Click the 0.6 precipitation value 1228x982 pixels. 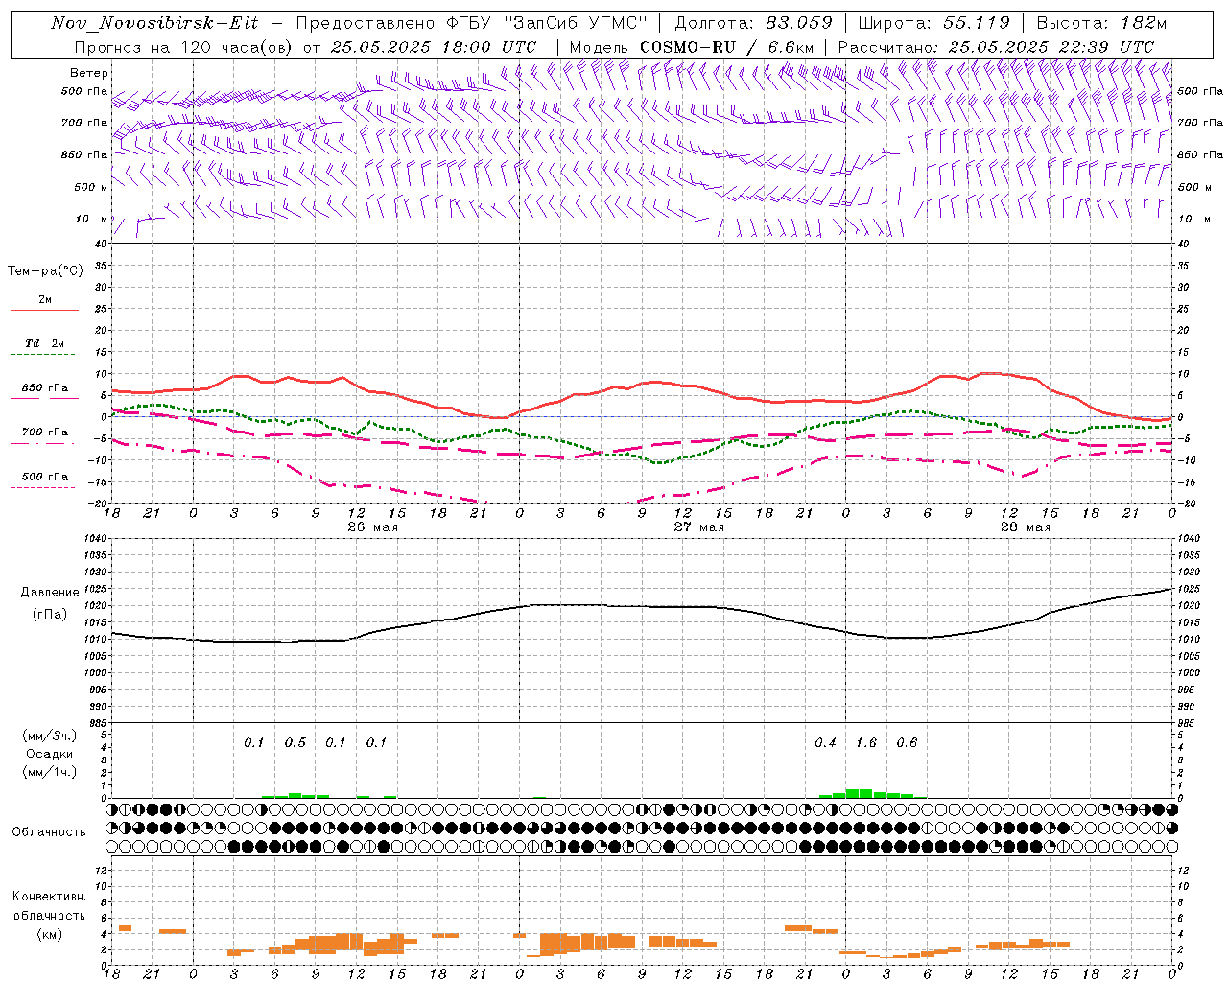[x=907, y=743]
